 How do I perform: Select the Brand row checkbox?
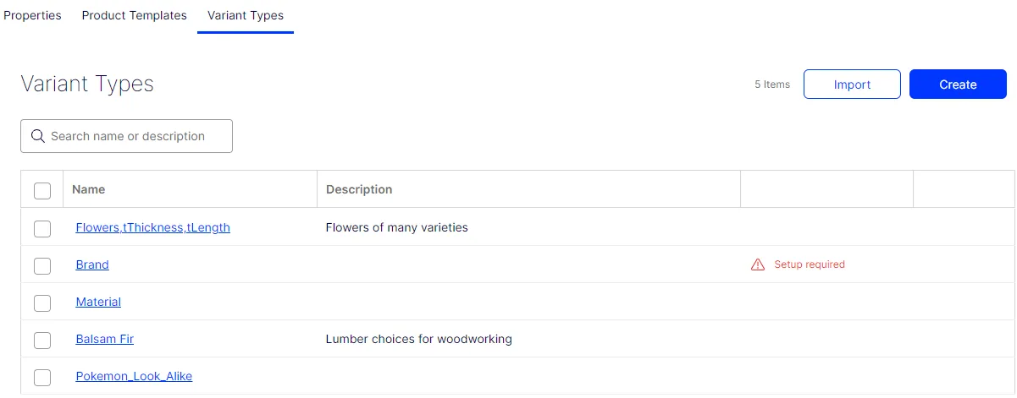pyautogui.click(x=42, y=265)
